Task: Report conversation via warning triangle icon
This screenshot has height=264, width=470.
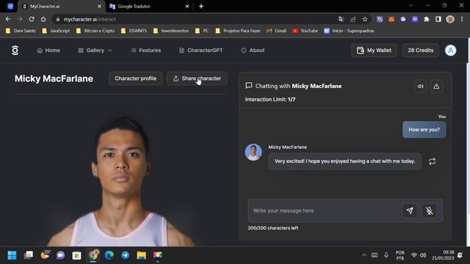Action: [436, 87]
